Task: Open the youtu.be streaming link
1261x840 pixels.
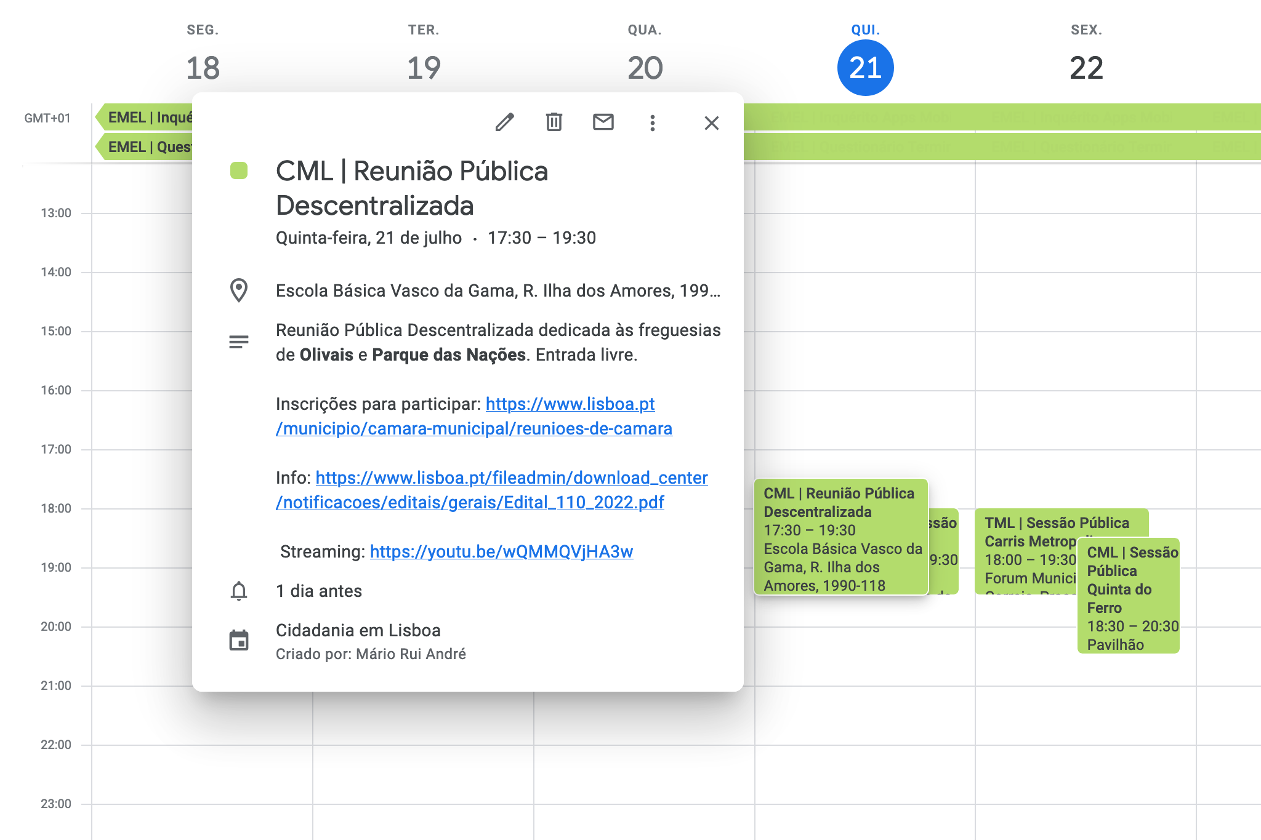Action: (x=501, y=551)
